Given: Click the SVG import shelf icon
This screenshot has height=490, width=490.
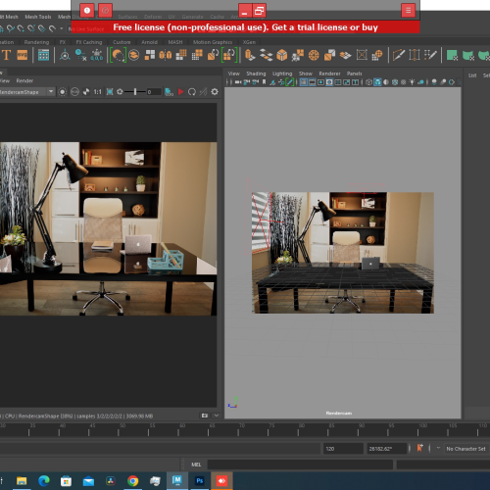Looking at the screenshot, I should pos(23,55).
